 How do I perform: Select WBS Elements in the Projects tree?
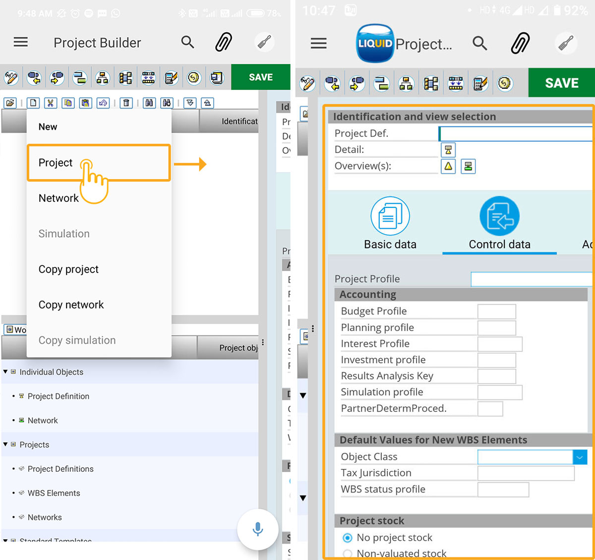[54, 493]
